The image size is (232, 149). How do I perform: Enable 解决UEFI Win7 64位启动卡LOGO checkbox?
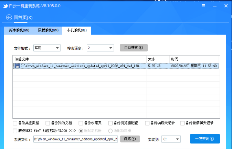coord(15,131)
